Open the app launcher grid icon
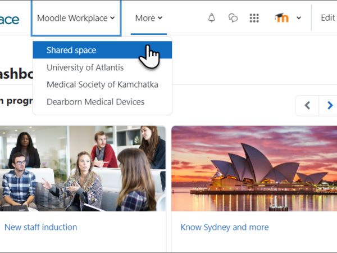 point(254,18)
